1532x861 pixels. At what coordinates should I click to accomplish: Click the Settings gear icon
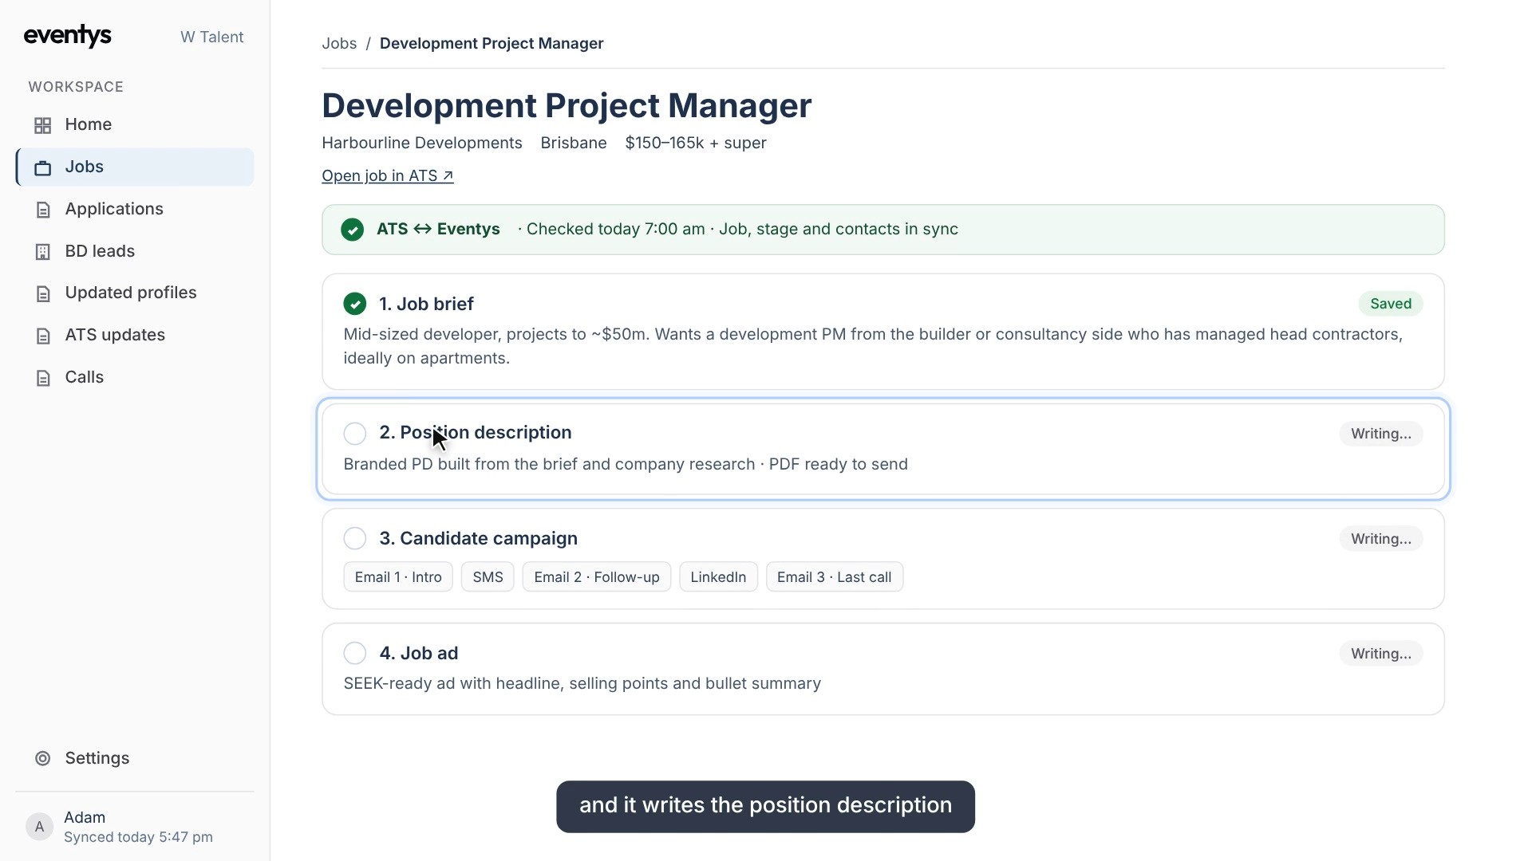pos(43,758)
